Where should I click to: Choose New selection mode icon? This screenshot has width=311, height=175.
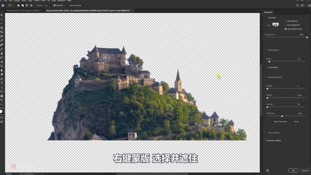pos(19,5)
